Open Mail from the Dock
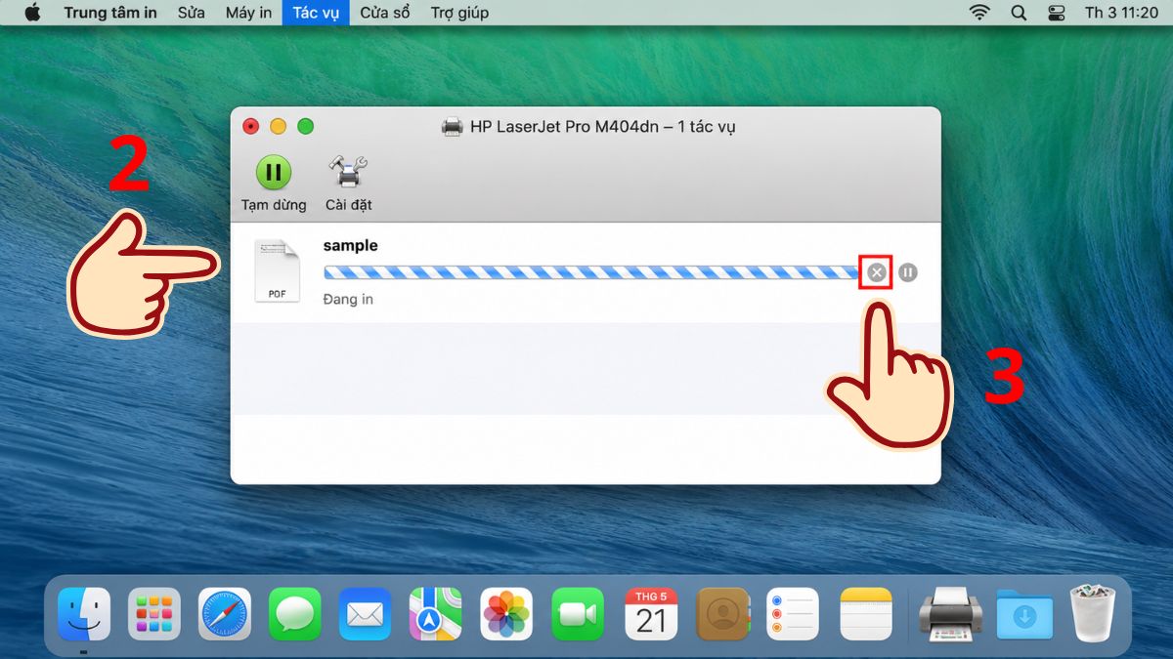The image size is (1173, 659). 366,614
